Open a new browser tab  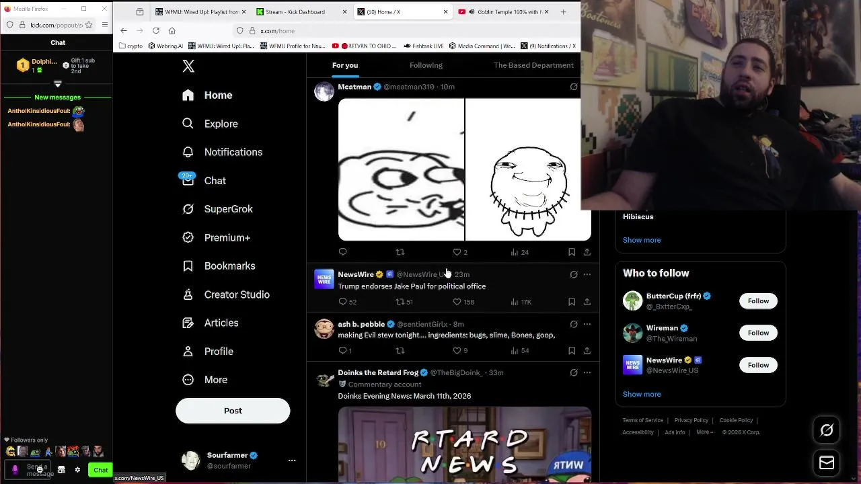coord(563,11)
